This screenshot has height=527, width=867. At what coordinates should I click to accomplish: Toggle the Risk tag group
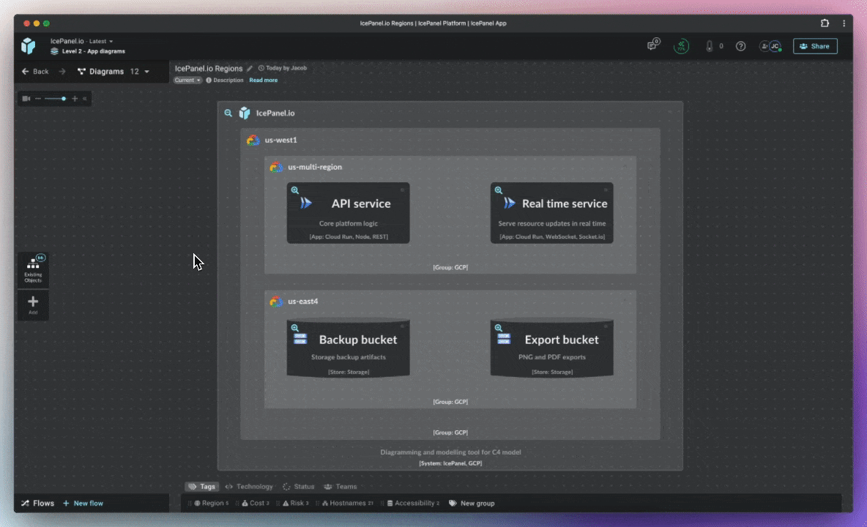(293, 504)
